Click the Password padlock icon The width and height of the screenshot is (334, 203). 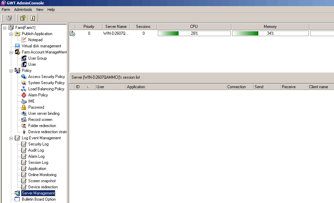24,107
